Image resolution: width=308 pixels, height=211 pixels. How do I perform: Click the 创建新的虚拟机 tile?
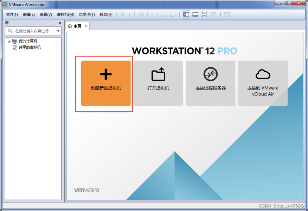tap(106, 83)
